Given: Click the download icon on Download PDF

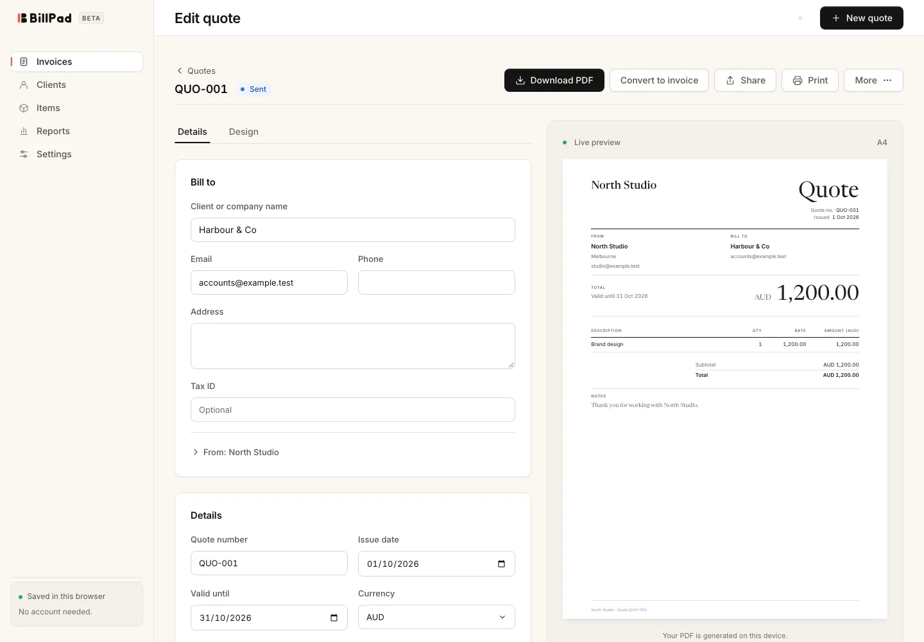Looking at the screenshot, I should (520, 80).
